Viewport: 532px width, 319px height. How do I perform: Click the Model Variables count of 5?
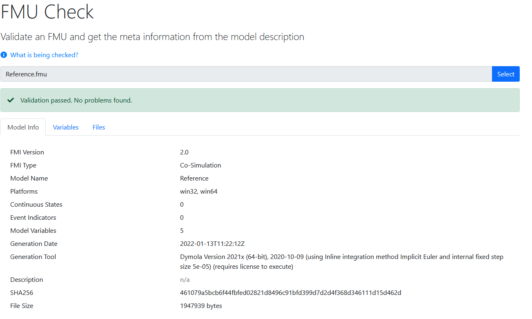[181, 230]
